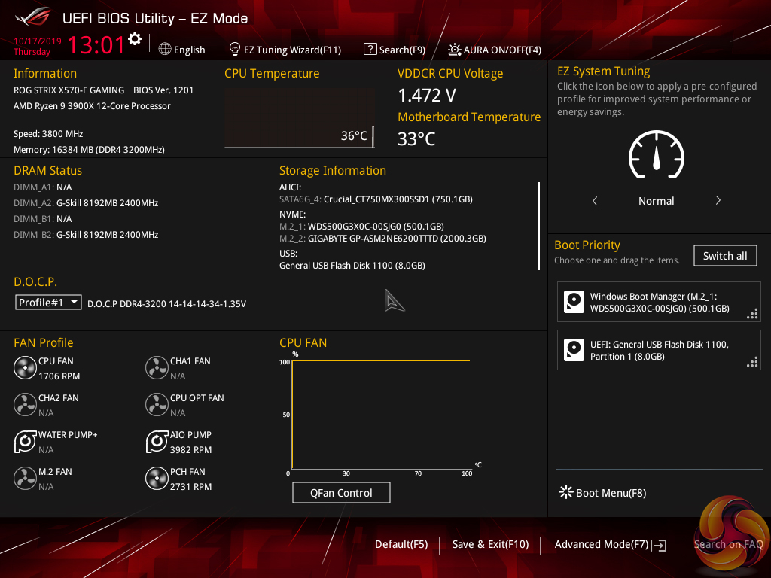Select the PCH FAN fan icon
This screenshot has height=578, width=771.
tap(157, 478)
